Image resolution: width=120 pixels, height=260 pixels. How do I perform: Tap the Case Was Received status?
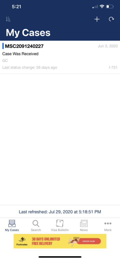click(x=20, y=54)
